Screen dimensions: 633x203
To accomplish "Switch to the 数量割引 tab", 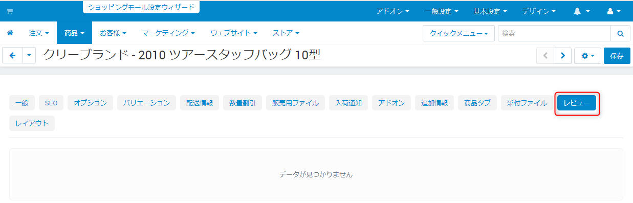I will [243, 103].
